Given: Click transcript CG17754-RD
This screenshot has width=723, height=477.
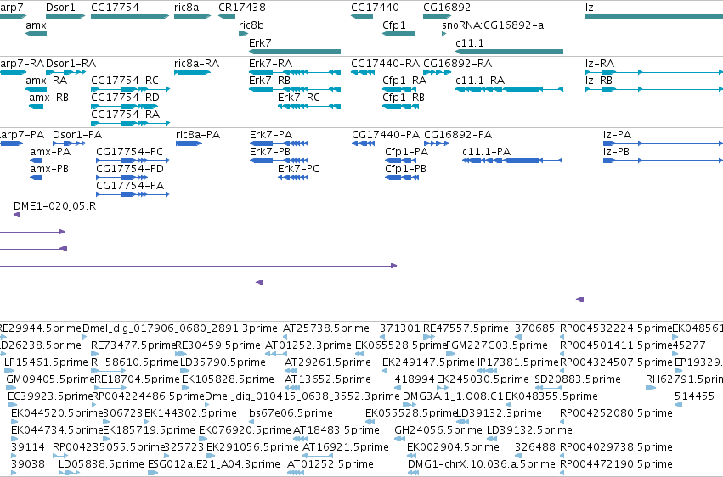Looking at the screenshot, I should (125, 106).
